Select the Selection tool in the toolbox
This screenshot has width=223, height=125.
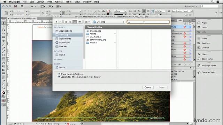[3, 23]
